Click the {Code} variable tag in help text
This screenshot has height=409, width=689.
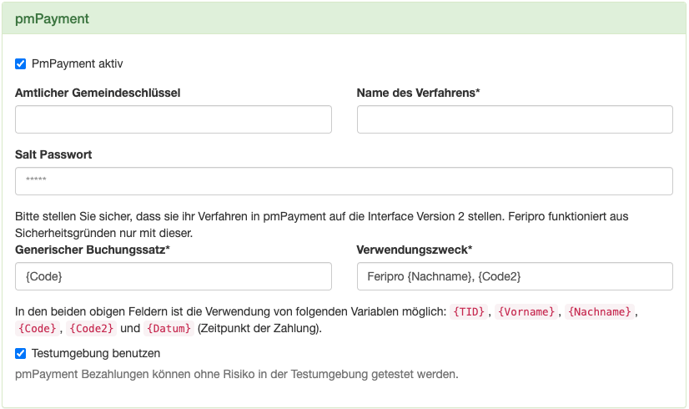click(38, 329)
